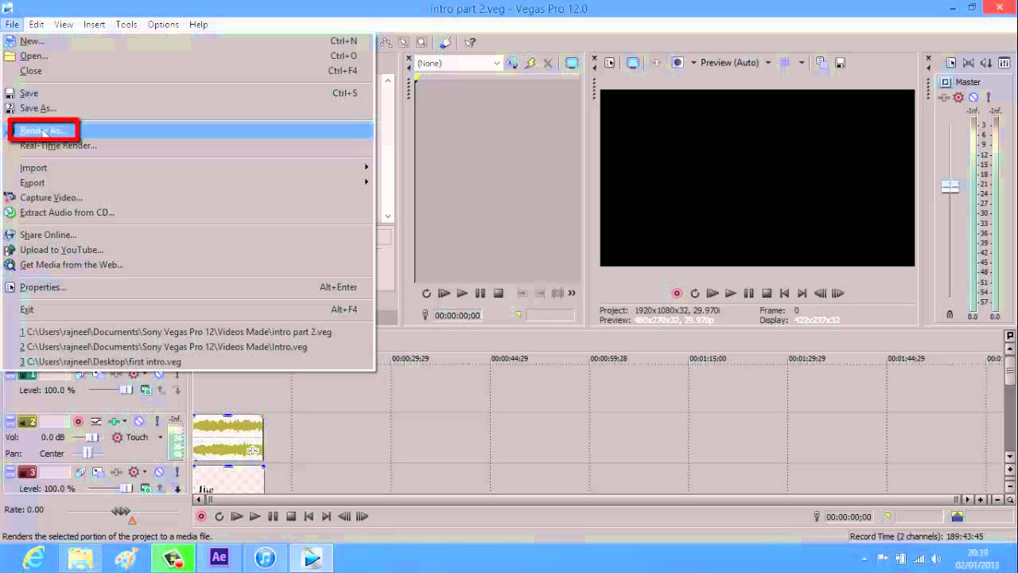Choose Real-Time Render... in the File menu
This screenshot has width=1018, height=573.
coord(58,146)
